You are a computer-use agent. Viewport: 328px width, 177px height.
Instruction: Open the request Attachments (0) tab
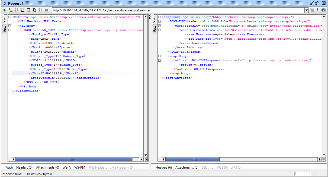[x=47, y=167]
